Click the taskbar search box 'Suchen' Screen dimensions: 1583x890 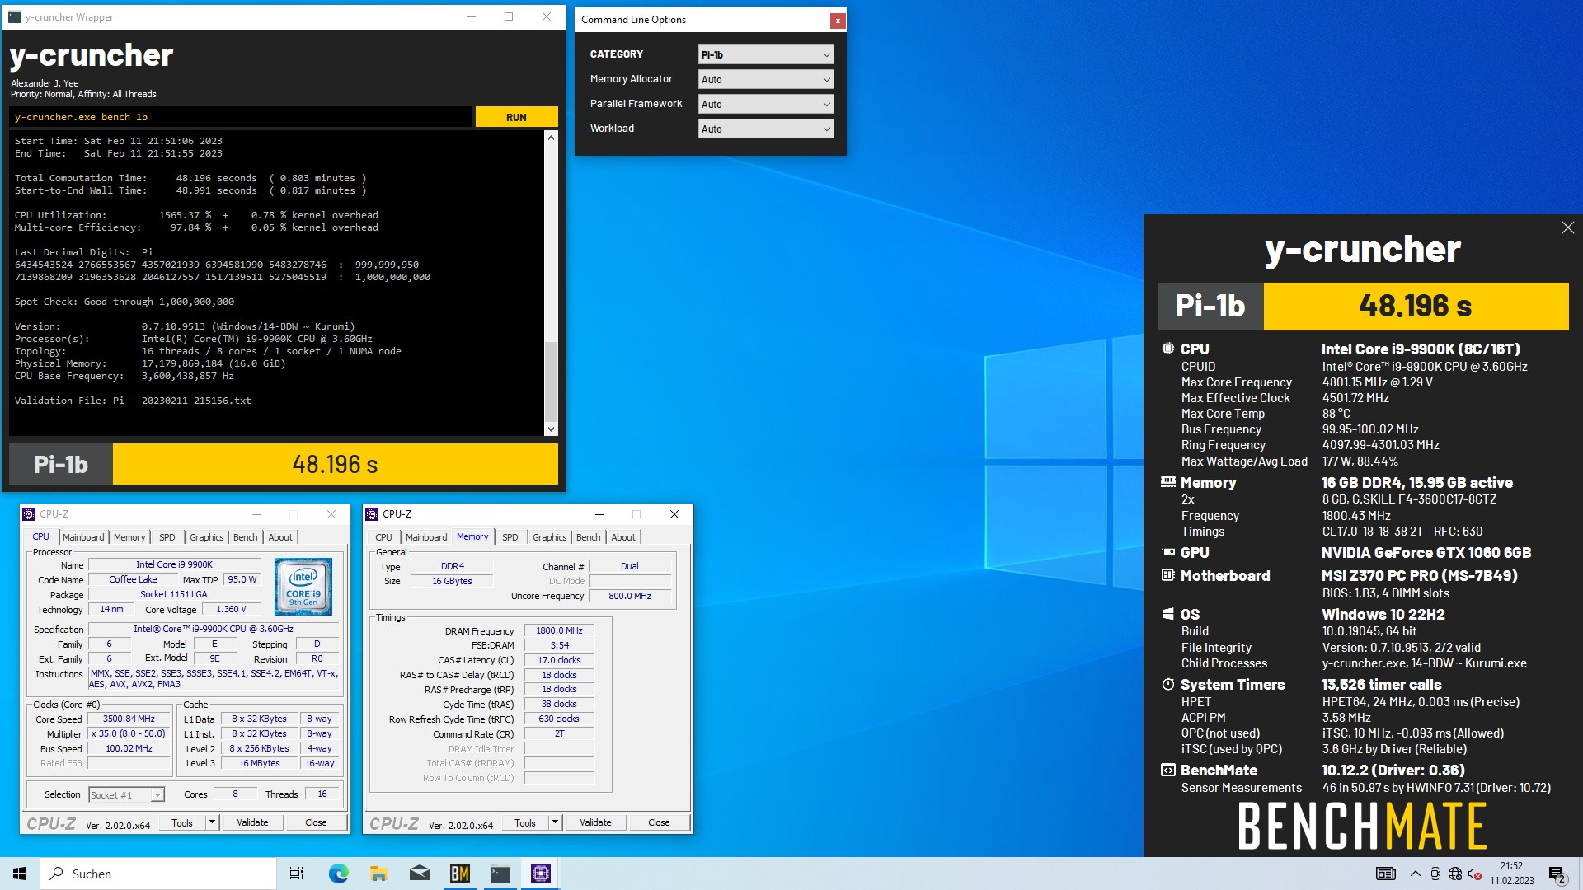(x=158, y=874)
